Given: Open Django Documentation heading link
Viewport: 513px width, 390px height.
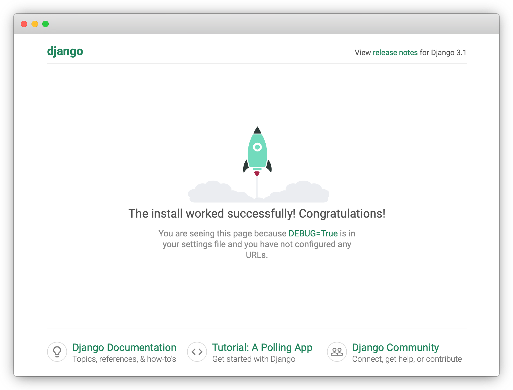Looking at the screenshot, I should pos(124,347).
